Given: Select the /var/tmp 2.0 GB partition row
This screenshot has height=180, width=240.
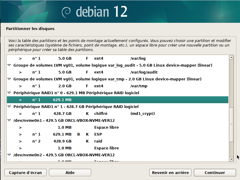Looking at the screenshot, I should [x=118, y=86].
